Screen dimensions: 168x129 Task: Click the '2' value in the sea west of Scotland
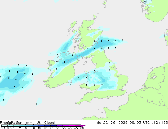coord(65,48)
